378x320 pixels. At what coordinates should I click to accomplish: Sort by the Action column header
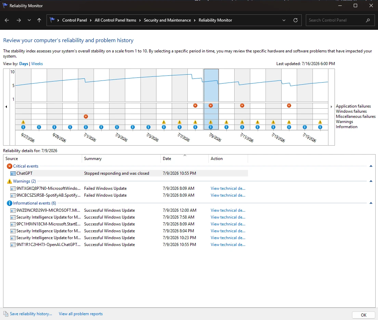tap(228, 159)
